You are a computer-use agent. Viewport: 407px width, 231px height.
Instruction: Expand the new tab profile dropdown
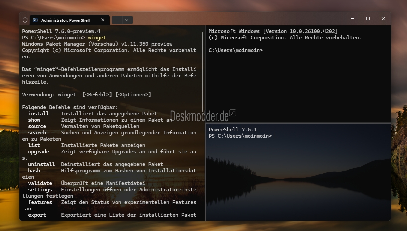pyautogui.click(x=127, y=20)
